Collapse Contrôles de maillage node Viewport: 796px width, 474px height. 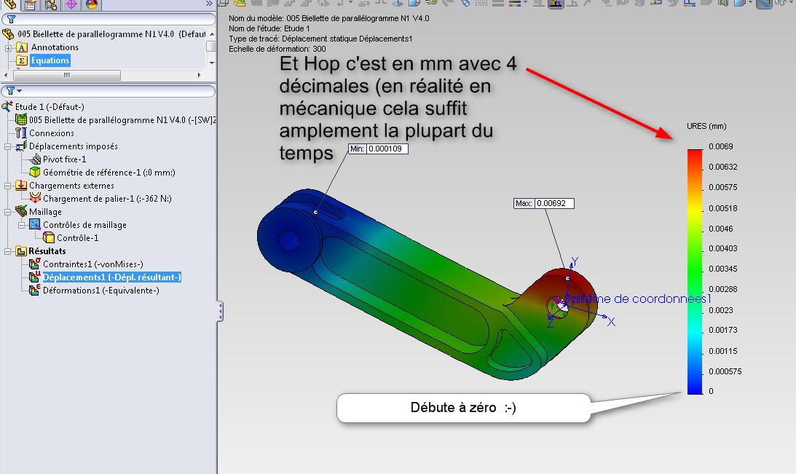coord(22,225)
